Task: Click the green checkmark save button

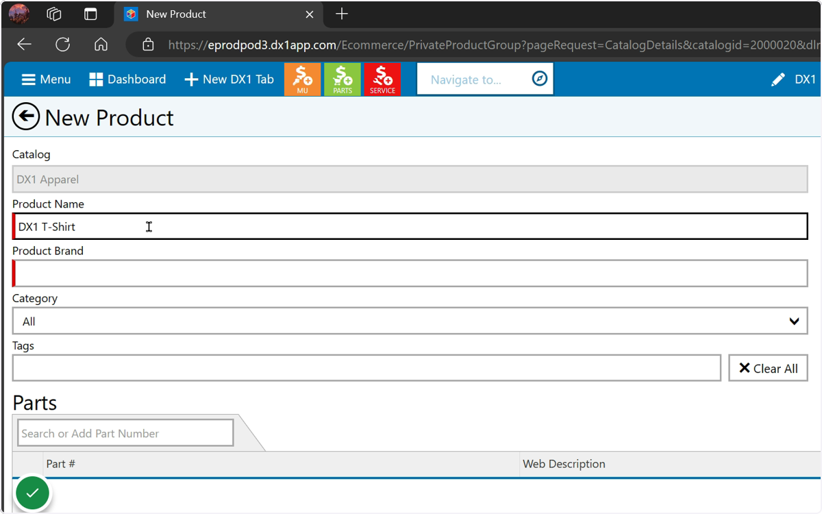Action: tap(32, 492)
